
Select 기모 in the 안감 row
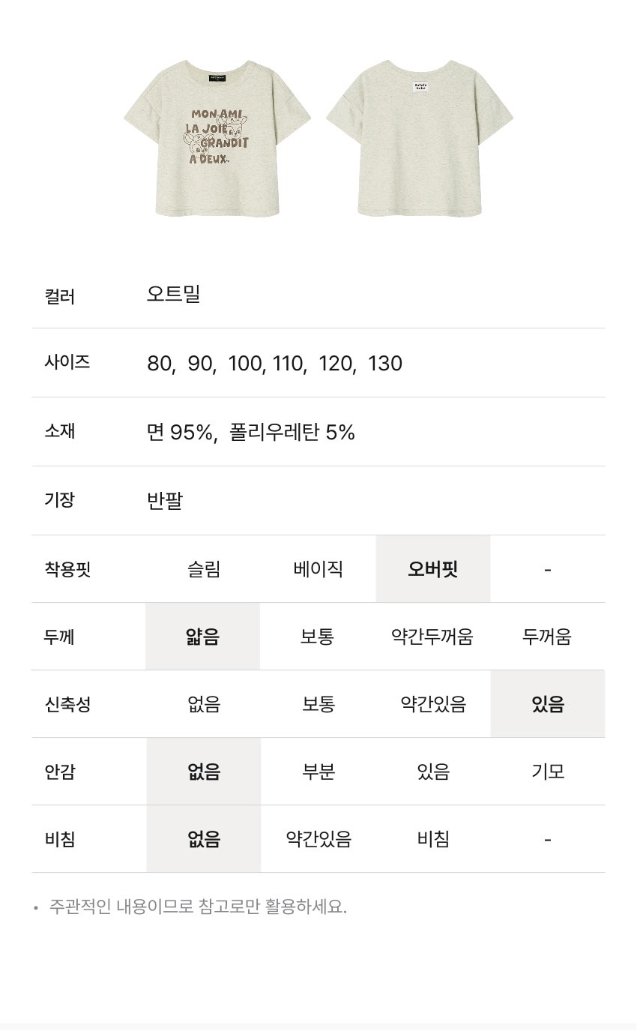point(548,772)
